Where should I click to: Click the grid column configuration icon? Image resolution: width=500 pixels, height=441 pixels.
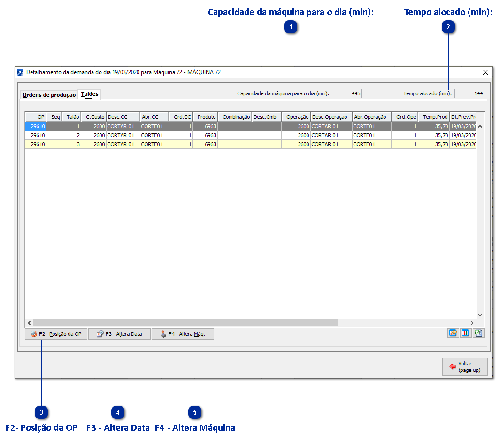coord(453,333)
